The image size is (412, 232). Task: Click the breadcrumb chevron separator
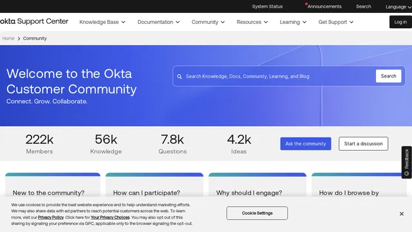click(x=19, y=39)
